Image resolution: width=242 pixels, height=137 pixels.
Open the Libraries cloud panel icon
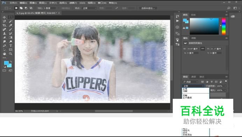click(233, 16)
